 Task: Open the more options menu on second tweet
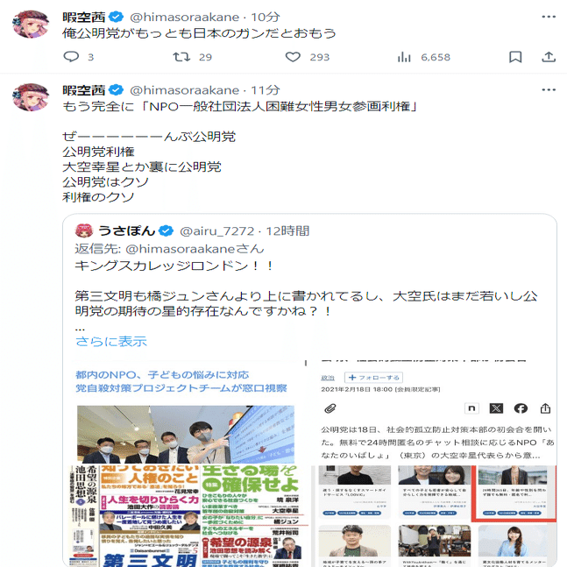click(549, 89)
